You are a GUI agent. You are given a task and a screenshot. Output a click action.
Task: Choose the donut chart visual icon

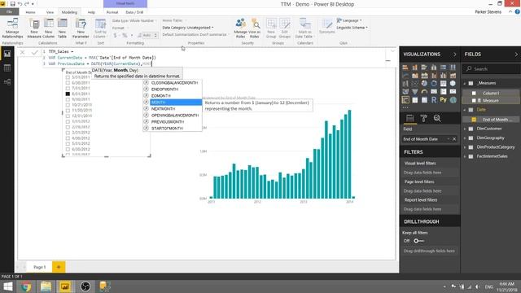point(434,83)
